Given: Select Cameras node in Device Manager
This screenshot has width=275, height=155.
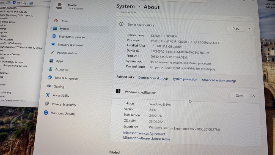Looking at the screenshot, I should [x=3, y=29].
